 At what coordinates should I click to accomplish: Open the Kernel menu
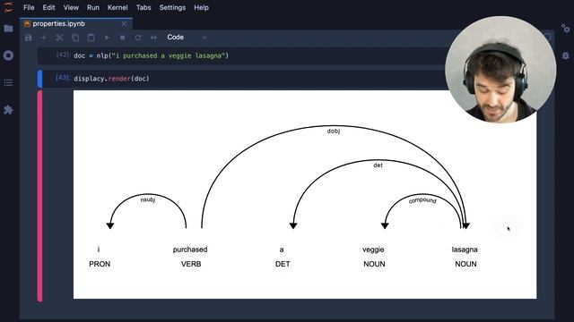(117, 7)
